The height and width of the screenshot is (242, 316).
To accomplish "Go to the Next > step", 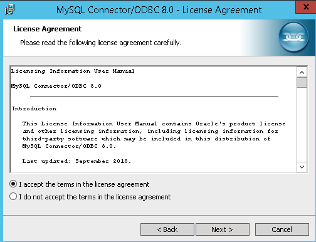I will tap(223, 229).
